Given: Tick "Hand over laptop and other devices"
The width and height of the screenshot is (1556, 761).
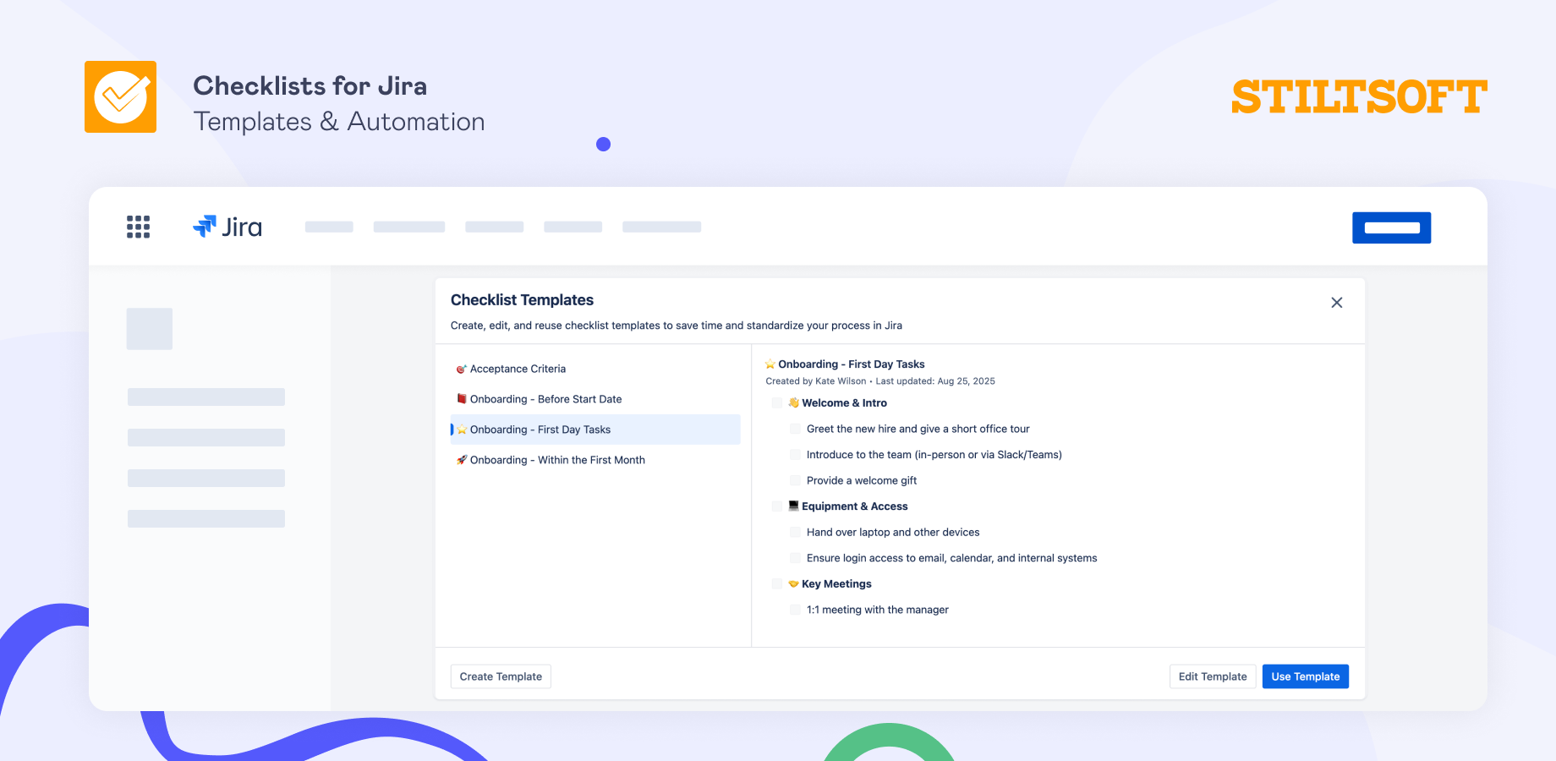Looking at the screenshot, I should point(795,532).
